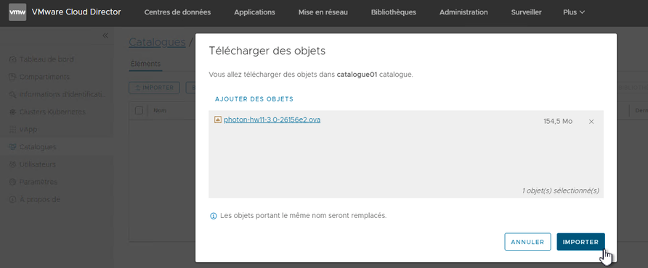Open the Plus dropdown menu
Image resolution: width=648 pixels, height=268 pixels.
click(574, 12)
